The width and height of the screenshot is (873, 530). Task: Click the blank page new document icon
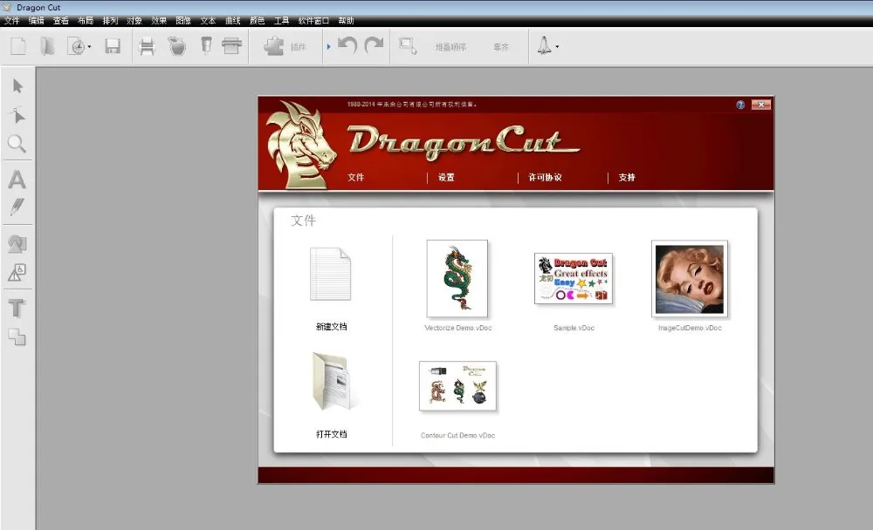(x=331, y=275)
